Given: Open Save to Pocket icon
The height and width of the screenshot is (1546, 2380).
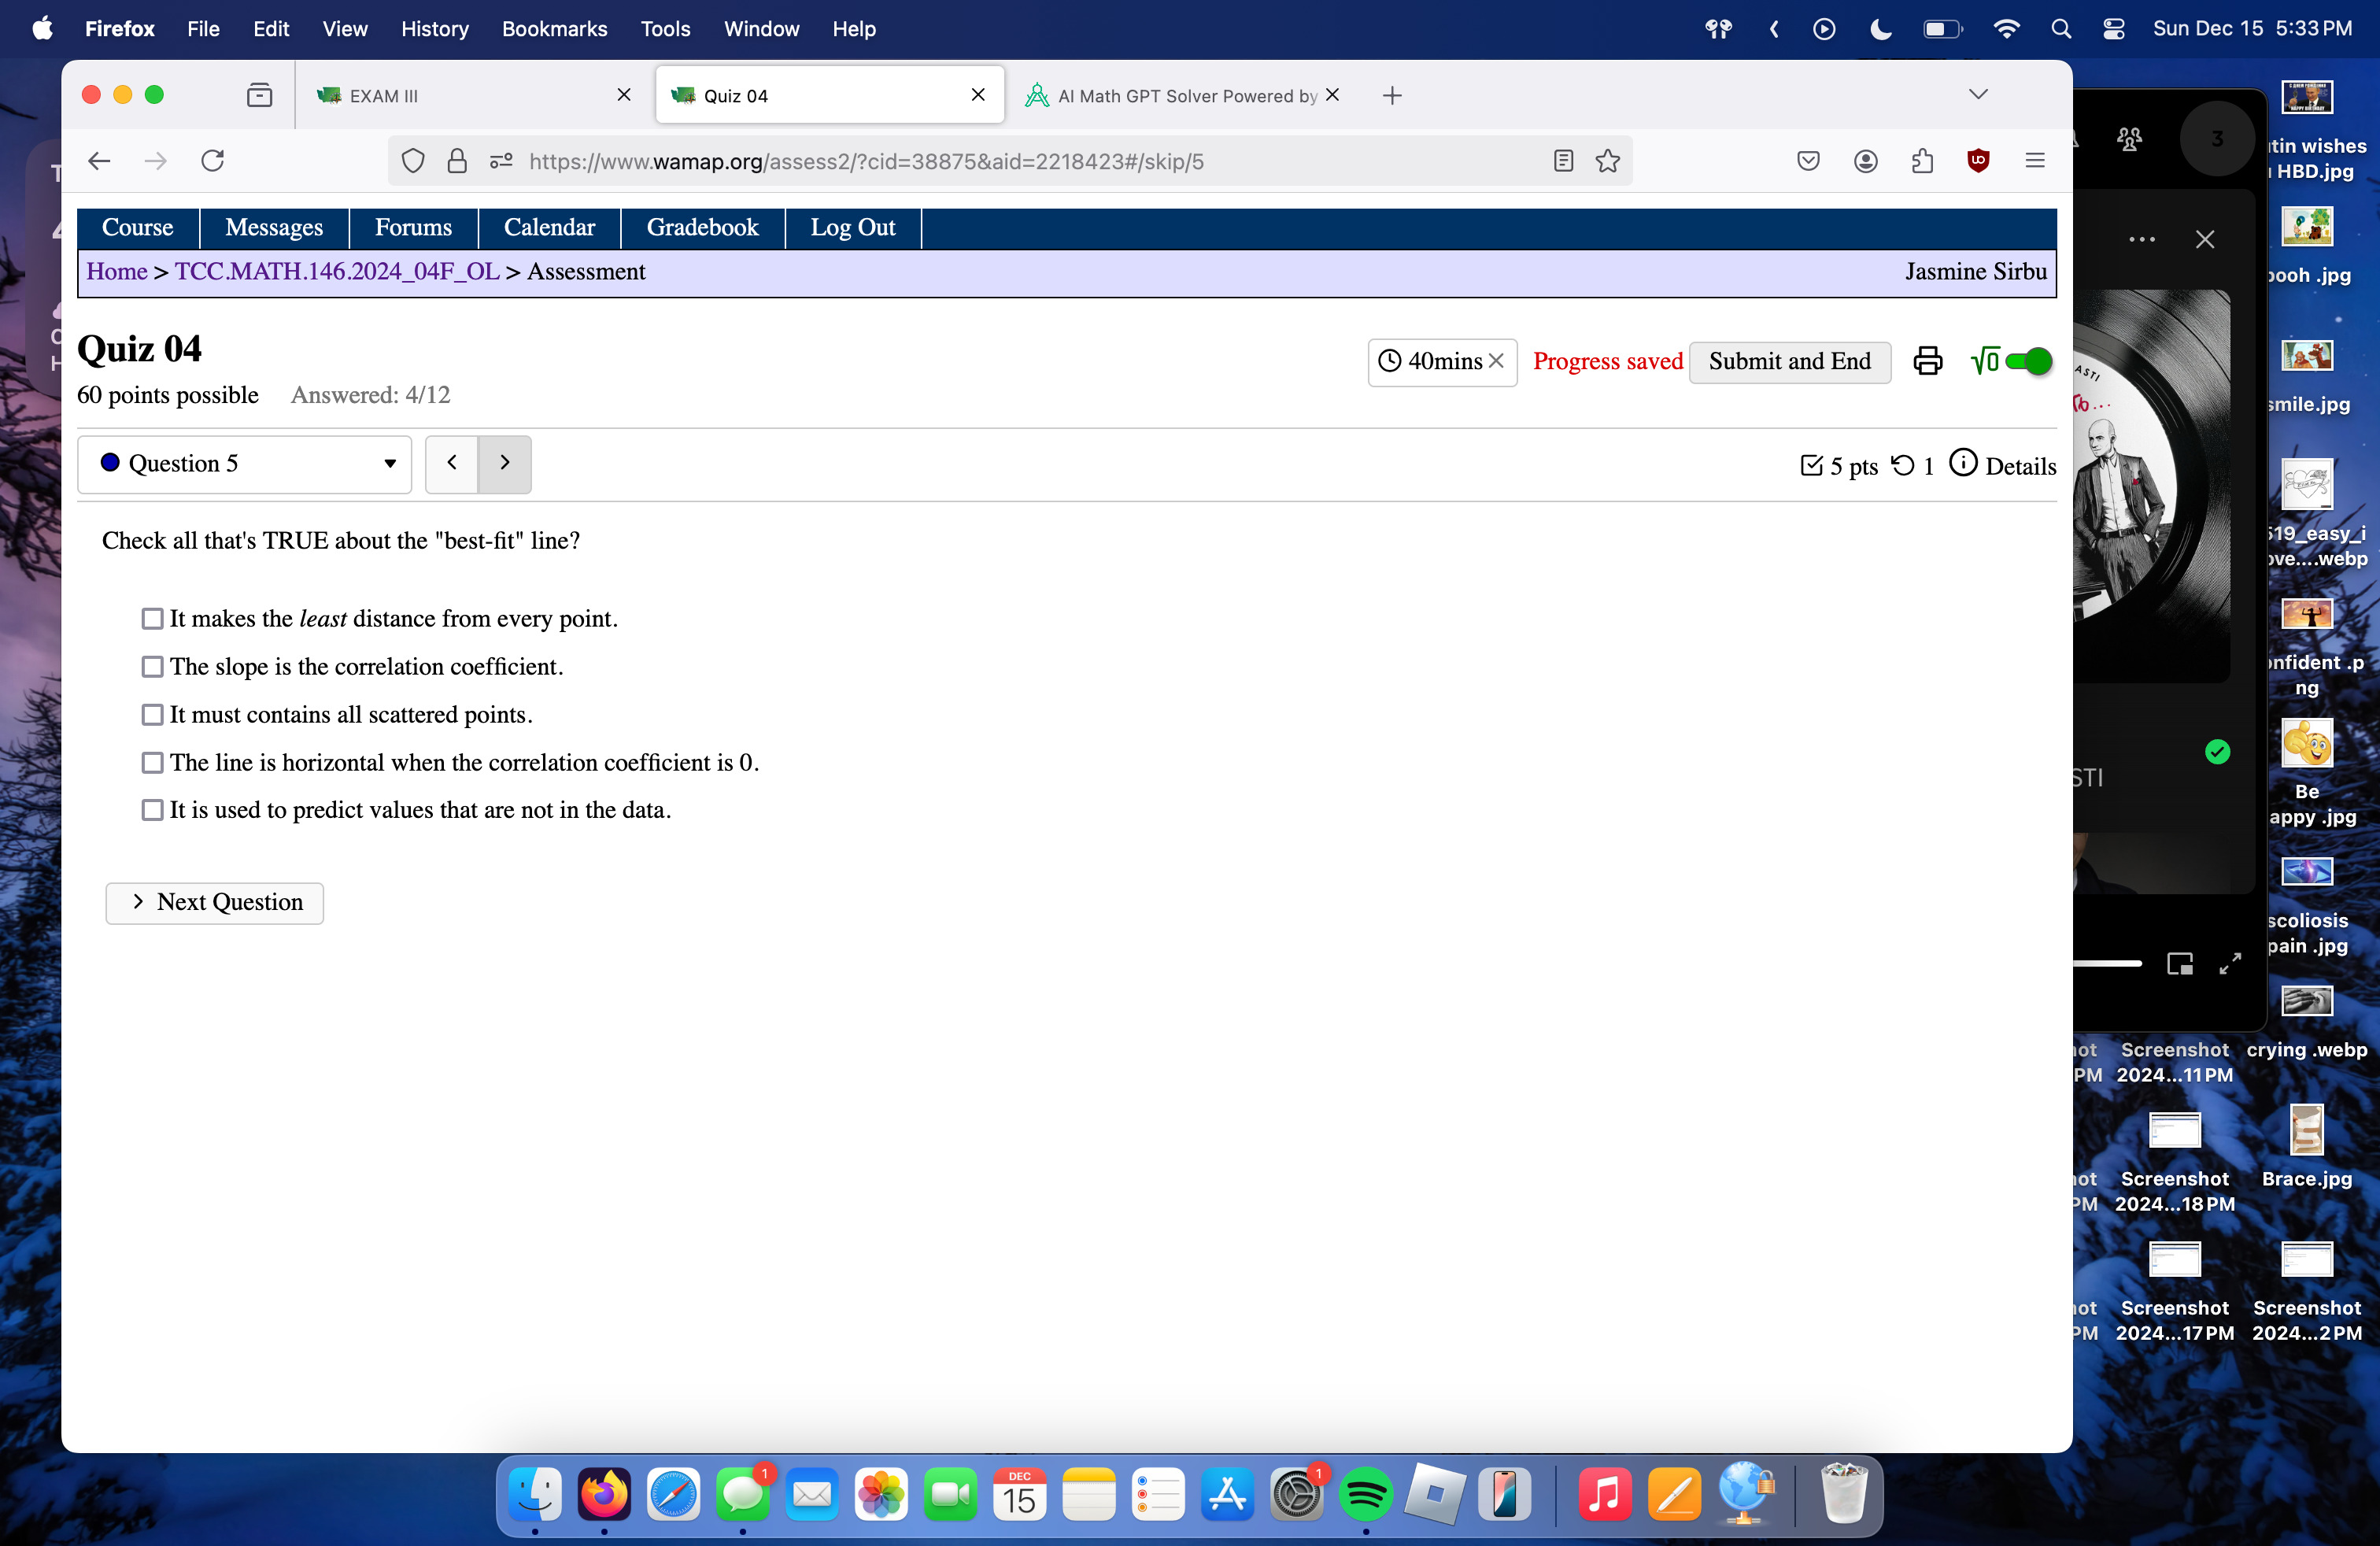Looking at the screenshot, I should [1808, 161].
